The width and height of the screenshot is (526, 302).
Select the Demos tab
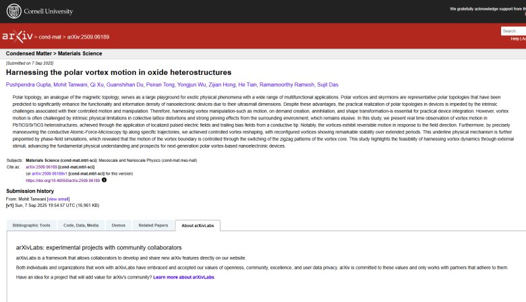118,225
